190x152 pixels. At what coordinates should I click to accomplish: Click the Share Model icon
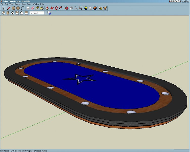click(105, 8)
